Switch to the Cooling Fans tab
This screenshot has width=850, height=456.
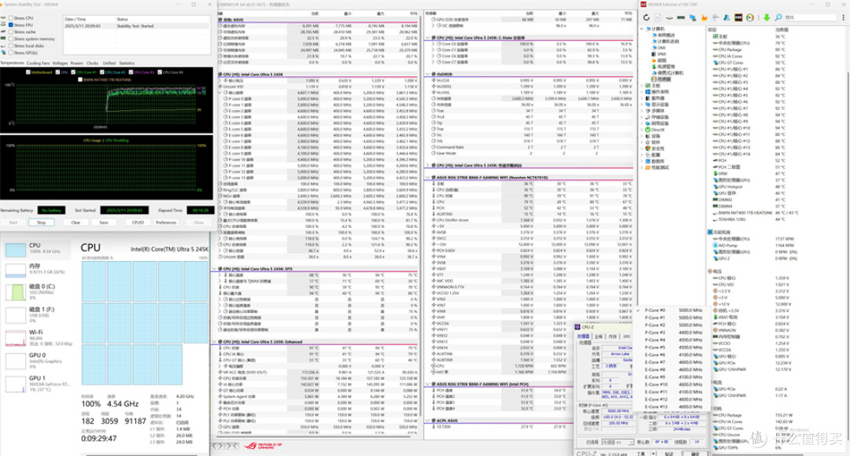pos(38,64)
